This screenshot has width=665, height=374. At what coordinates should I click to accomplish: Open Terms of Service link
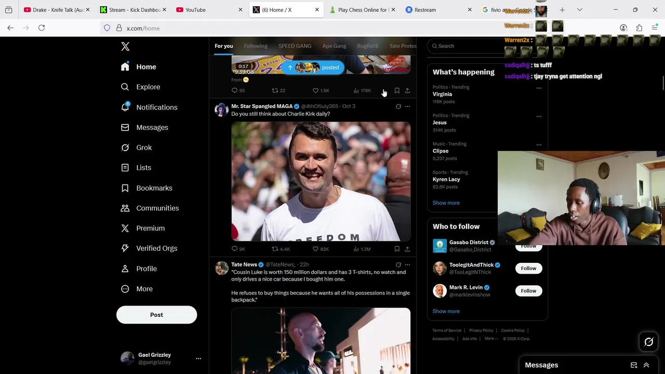[x=447, y=331]
